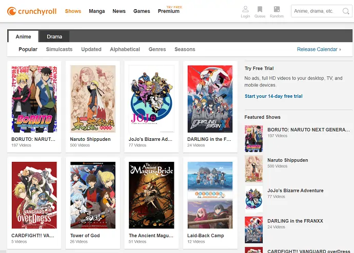Open Naruto Shippuden thumbnail in Featured Shows
354x253 pixels.
point(254,169)
